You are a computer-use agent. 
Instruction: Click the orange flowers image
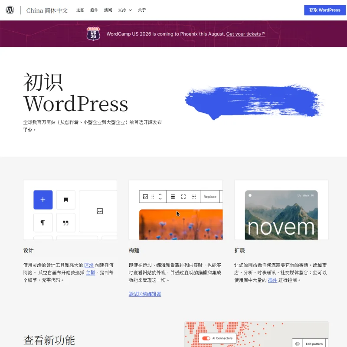click(x=181, y=224)
